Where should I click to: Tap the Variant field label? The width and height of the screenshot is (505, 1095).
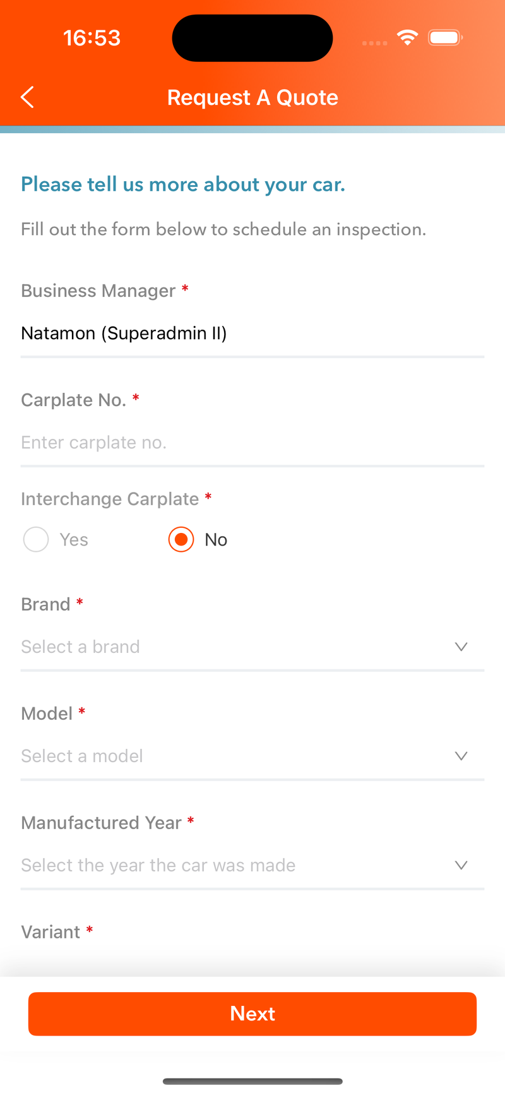pyautogui.click(x=50, y=932)
